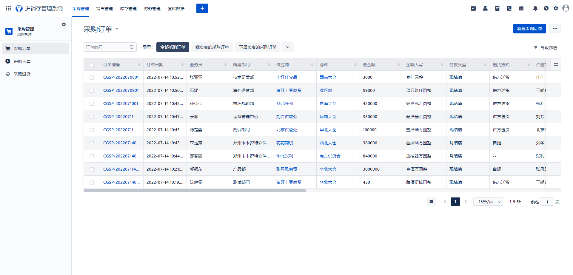Open 采购入库 in the sidebar

22,61
